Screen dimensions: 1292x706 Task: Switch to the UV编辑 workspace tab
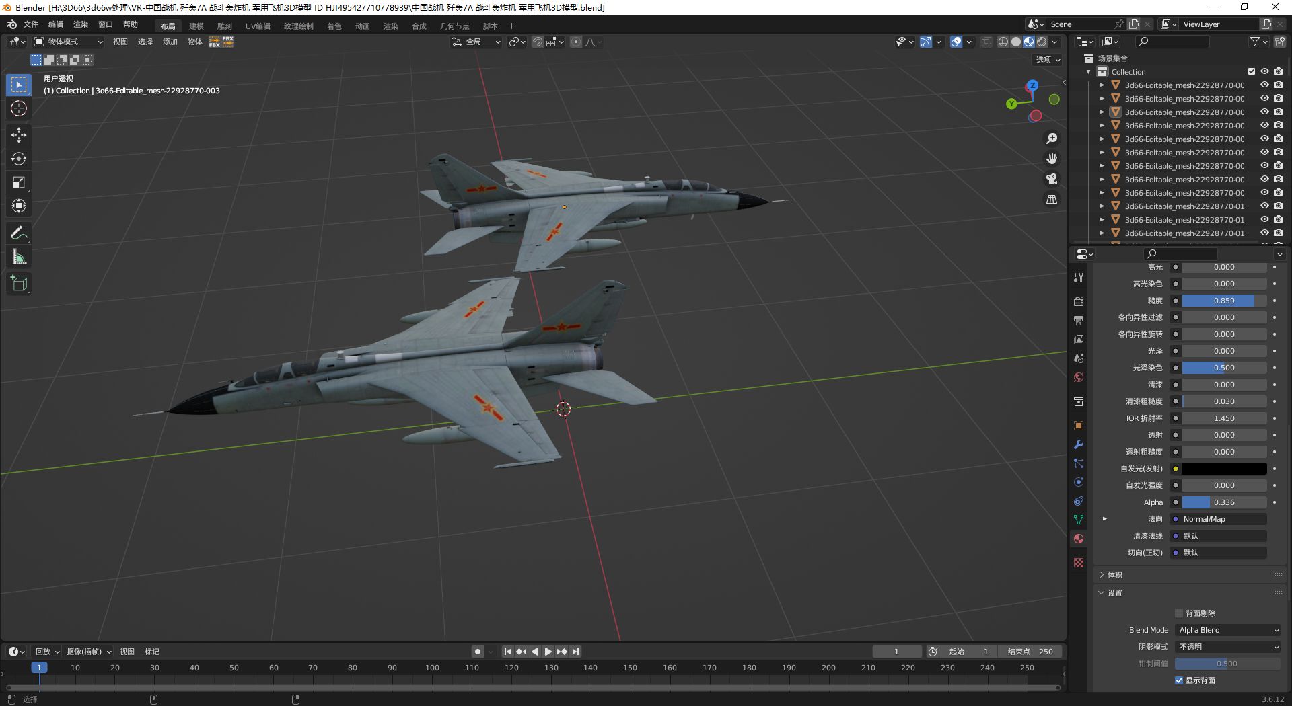click(258, 26)
